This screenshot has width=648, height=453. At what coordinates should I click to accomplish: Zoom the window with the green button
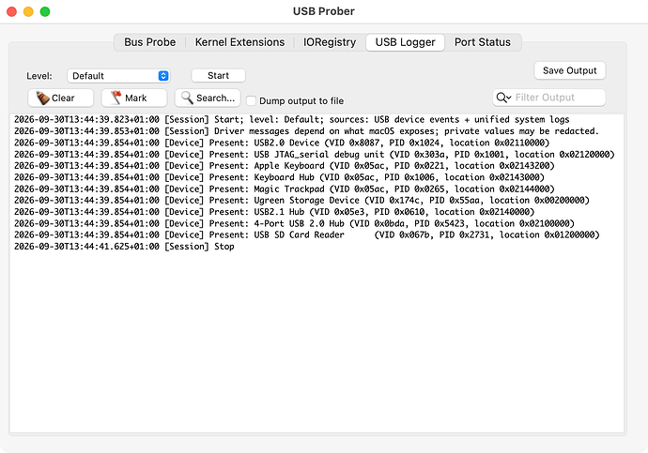(x=45, y=11)
